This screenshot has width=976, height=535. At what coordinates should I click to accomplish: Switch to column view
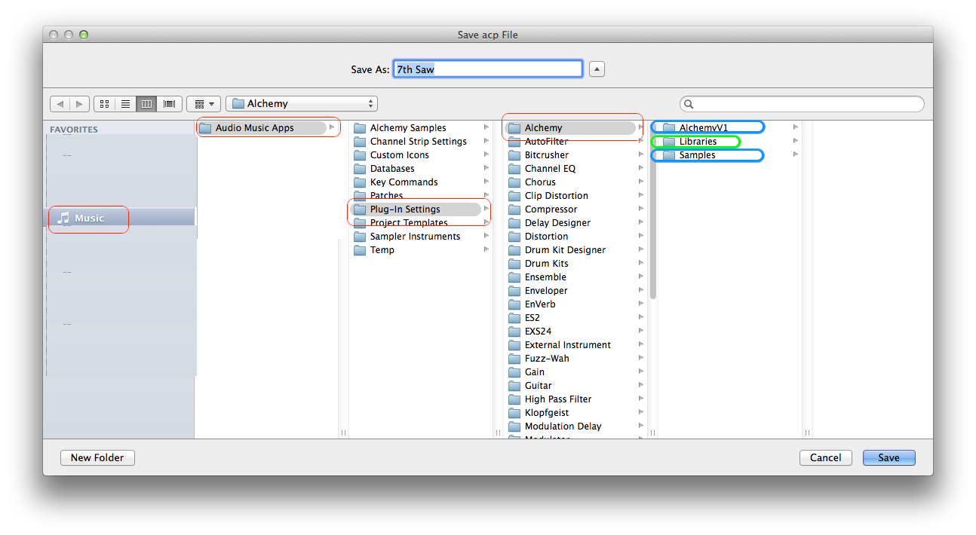pyautogui.click(x=146, y=104)
